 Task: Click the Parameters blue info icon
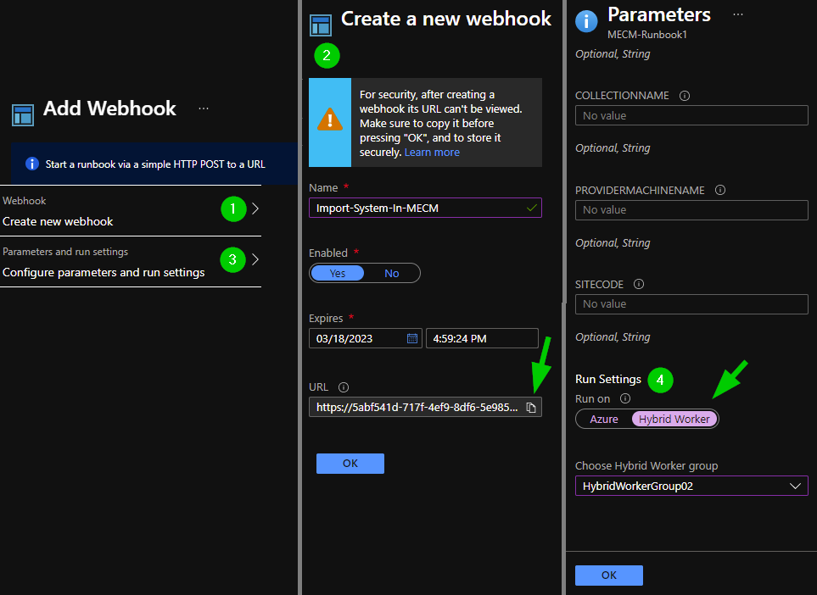[586, 21]
